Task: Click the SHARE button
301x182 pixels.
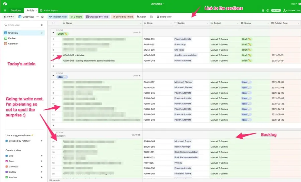Action: [276, 11]
